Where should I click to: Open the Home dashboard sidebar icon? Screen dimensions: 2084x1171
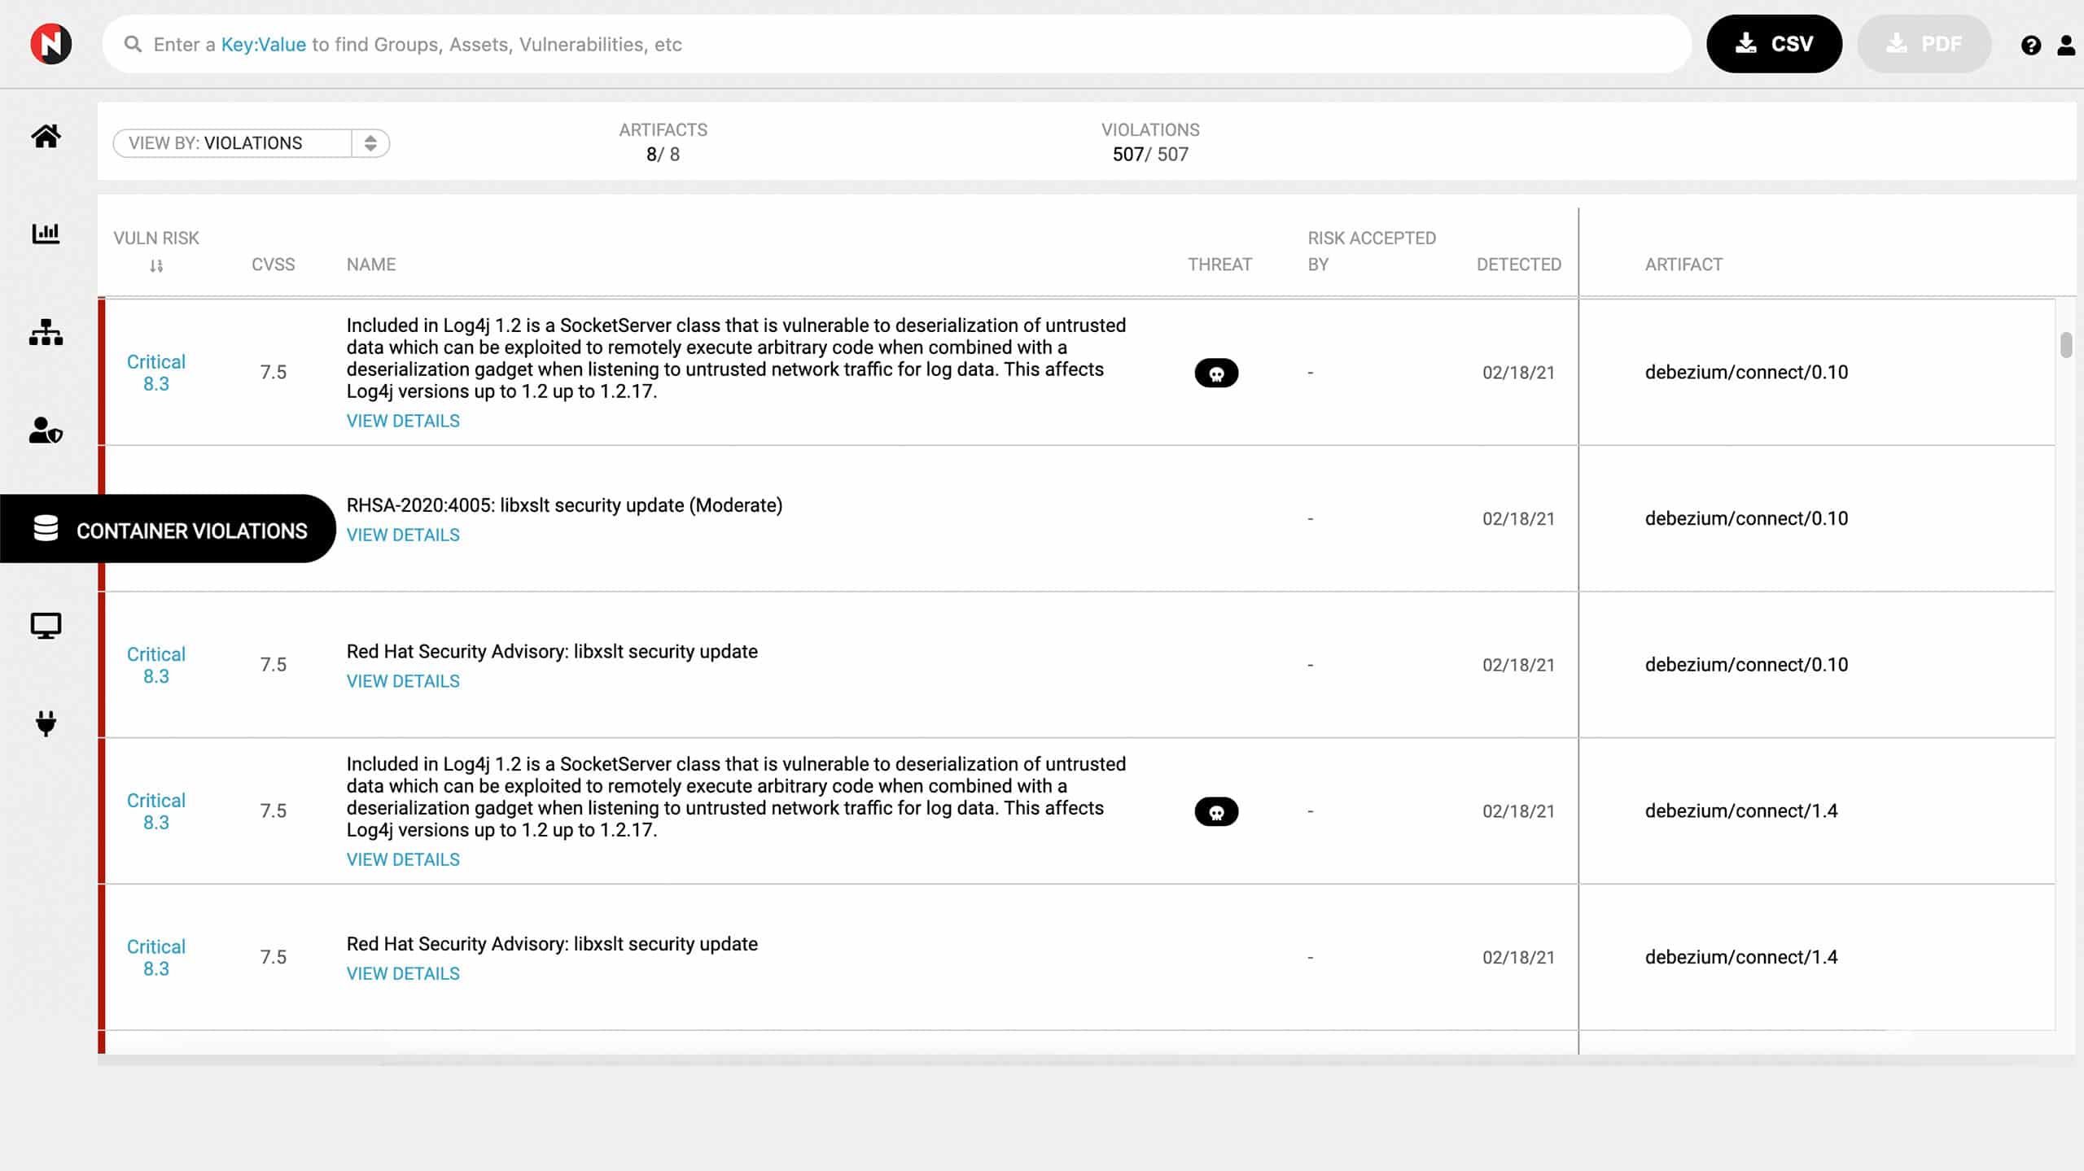coord(46,136)
